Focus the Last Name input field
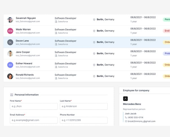This screenshot has height=137, width=170. (84, 106)
